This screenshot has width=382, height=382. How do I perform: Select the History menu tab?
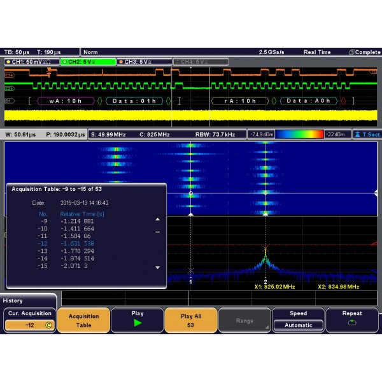pos(14,301)
